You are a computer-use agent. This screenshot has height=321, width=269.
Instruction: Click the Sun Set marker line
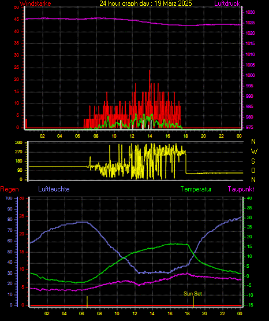tap(193, 301)
